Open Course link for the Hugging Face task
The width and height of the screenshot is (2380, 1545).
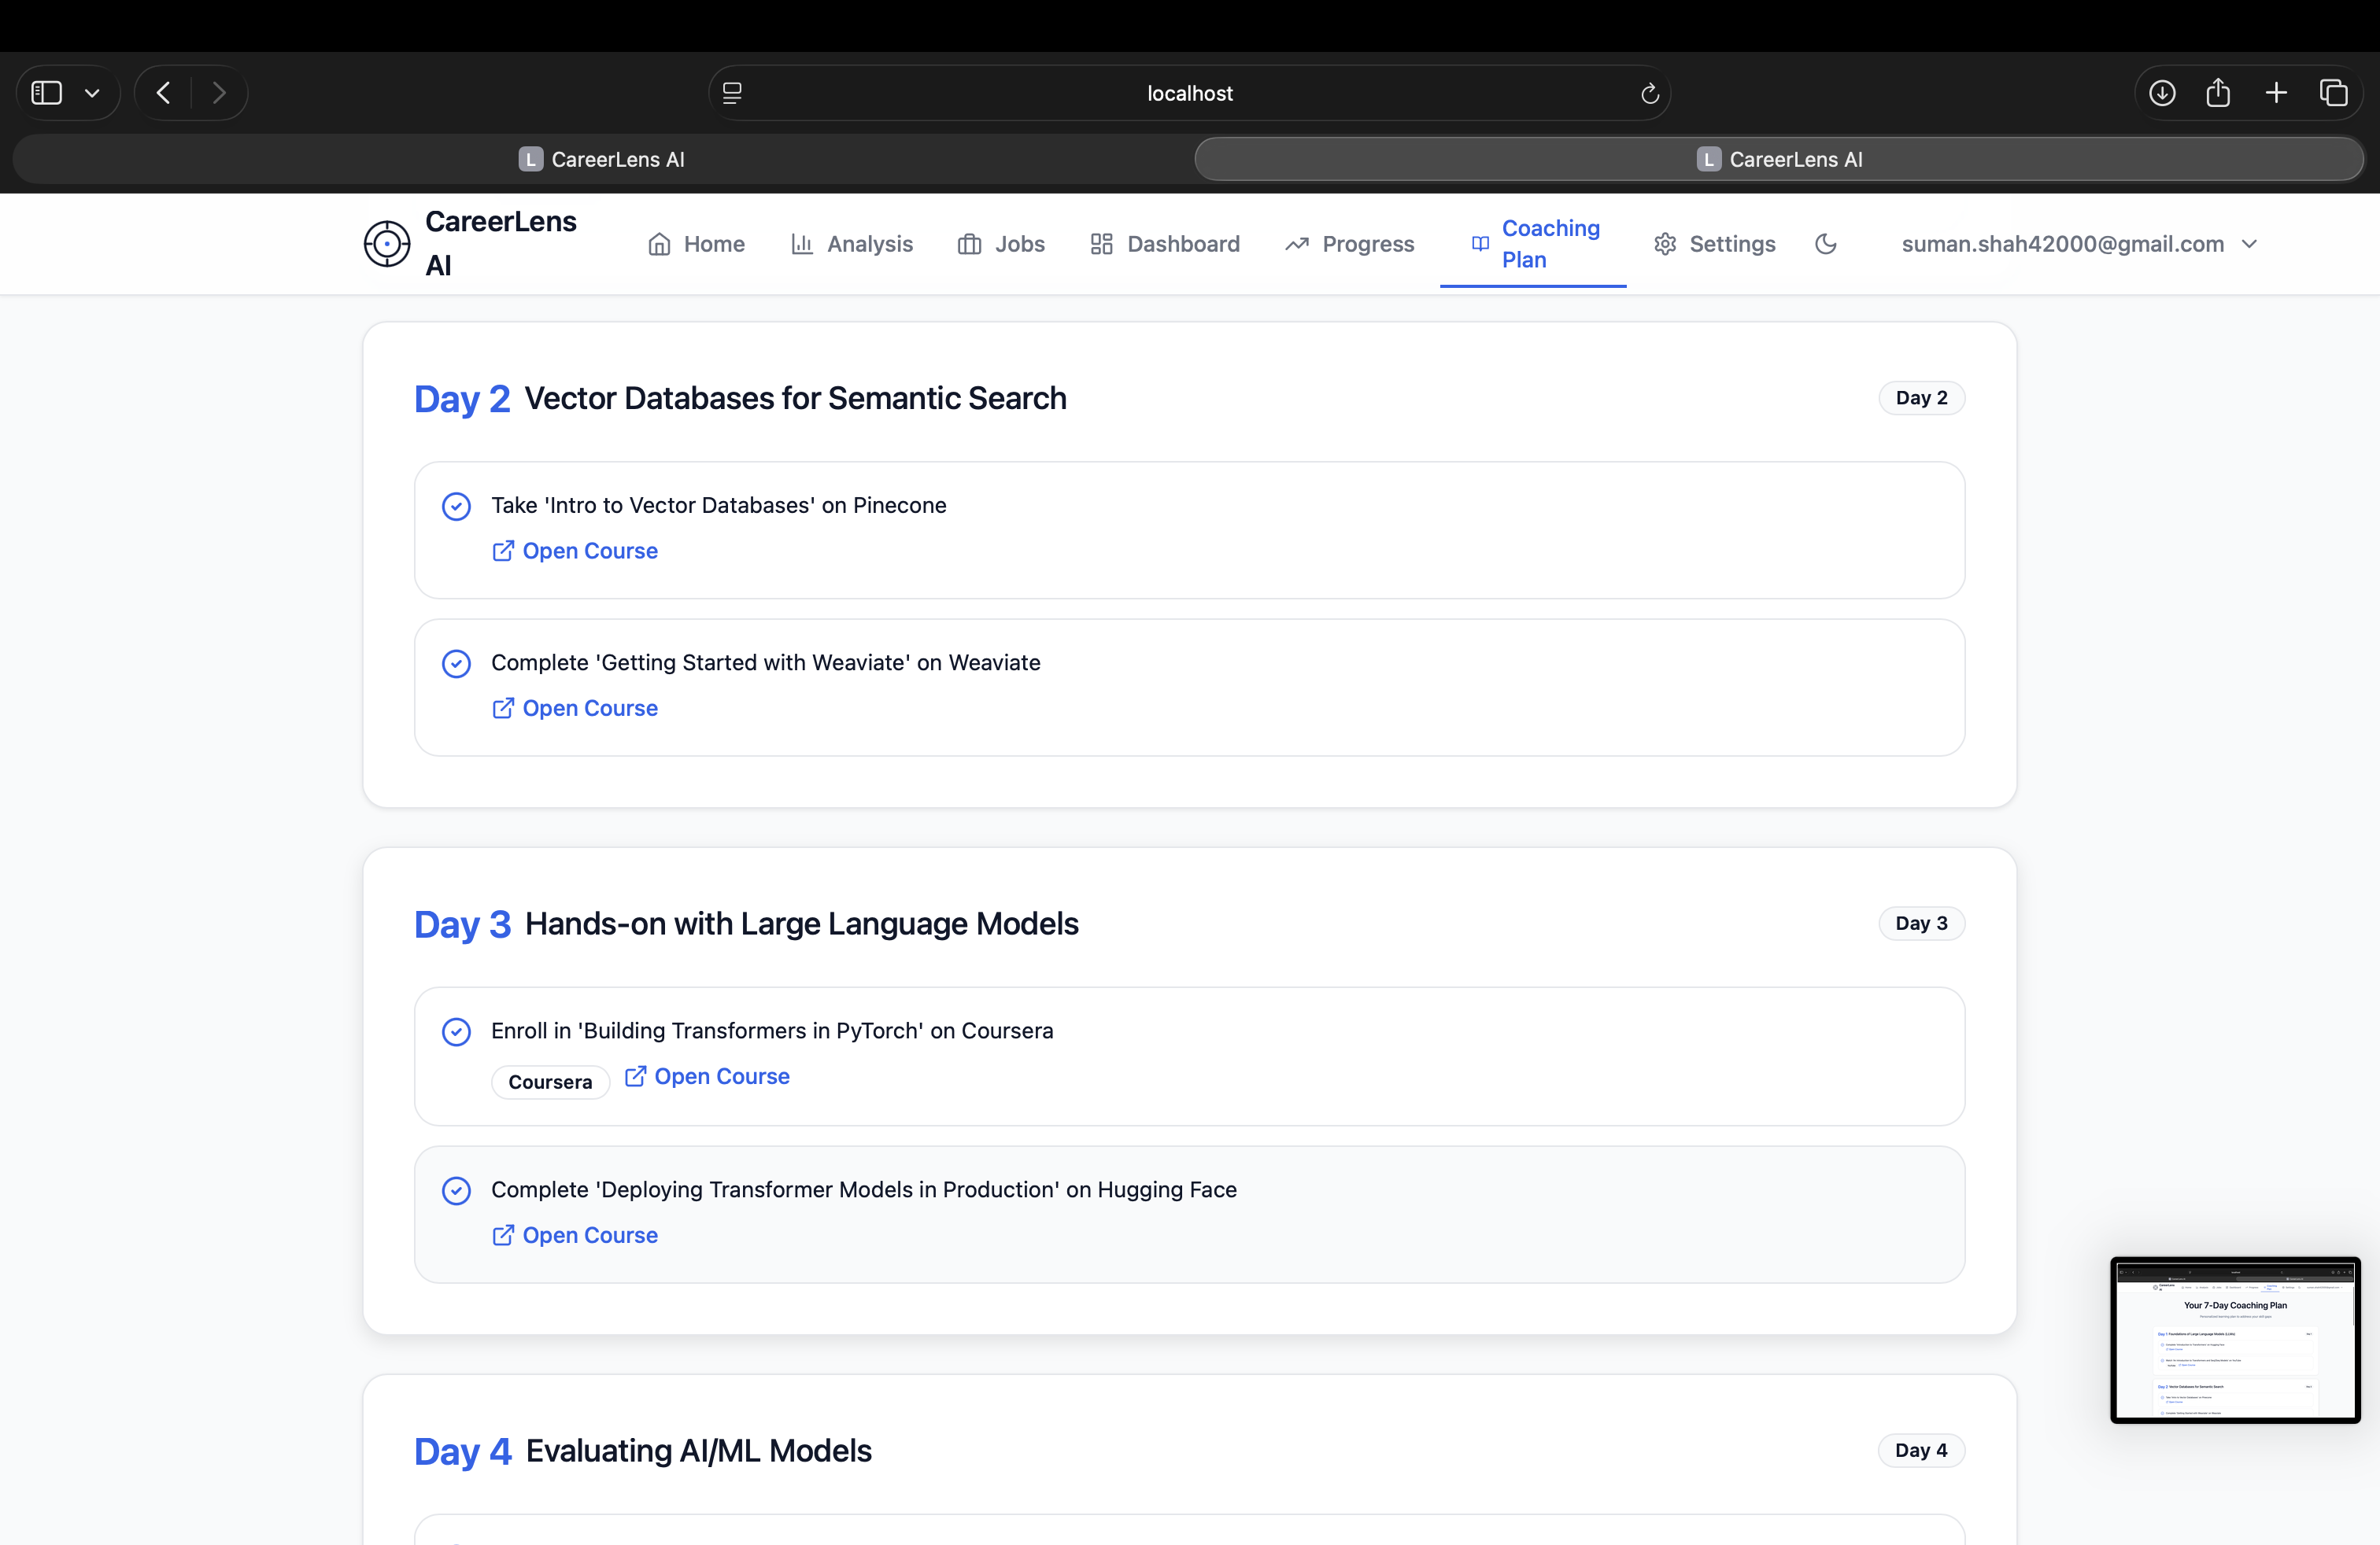click(x=575, y=1235)
